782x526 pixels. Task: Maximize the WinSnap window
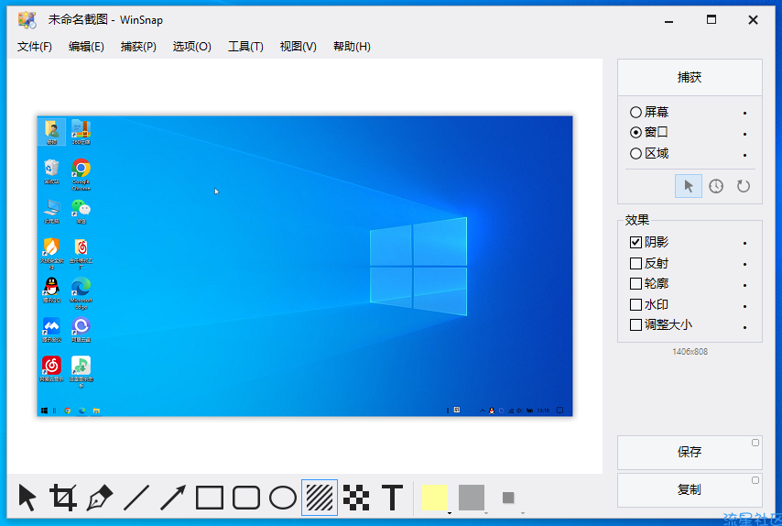coord(711,20)
